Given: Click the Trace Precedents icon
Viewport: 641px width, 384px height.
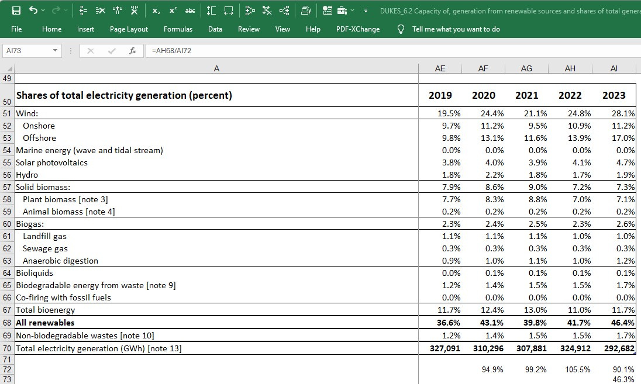Looking at the screenshot, I should coord(250,11).
